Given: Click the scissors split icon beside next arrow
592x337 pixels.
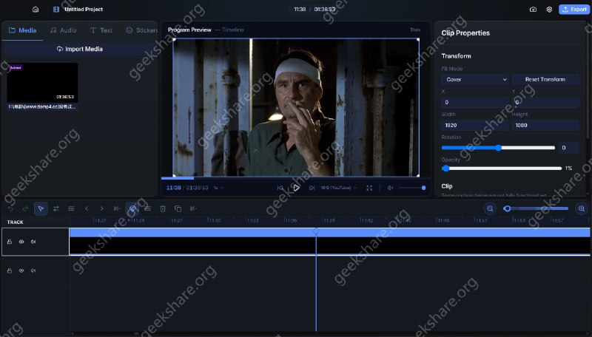Looking at the screenshot, I should pos(117,208).
